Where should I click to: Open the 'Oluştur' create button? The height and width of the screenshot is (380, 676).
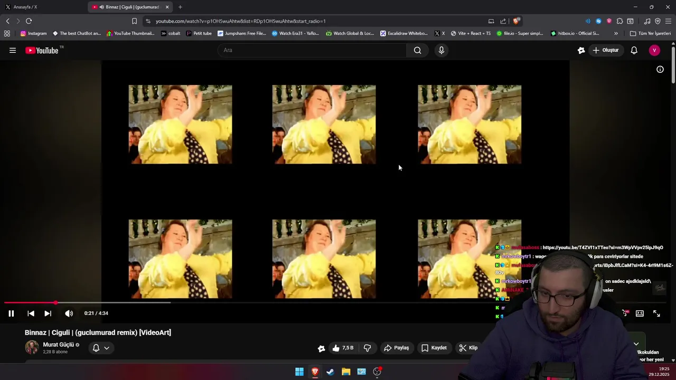pos(605,50)
